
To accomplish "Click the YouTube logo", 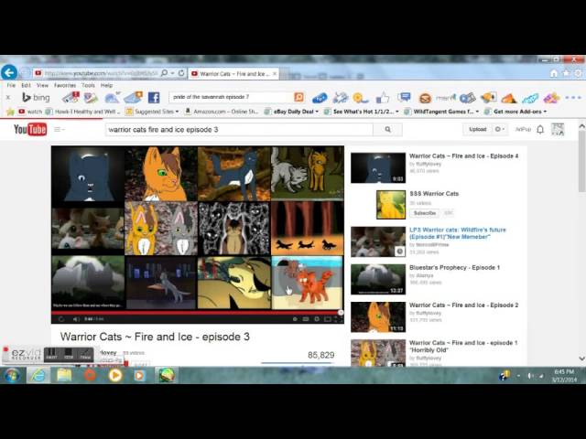I will (30, 129).
